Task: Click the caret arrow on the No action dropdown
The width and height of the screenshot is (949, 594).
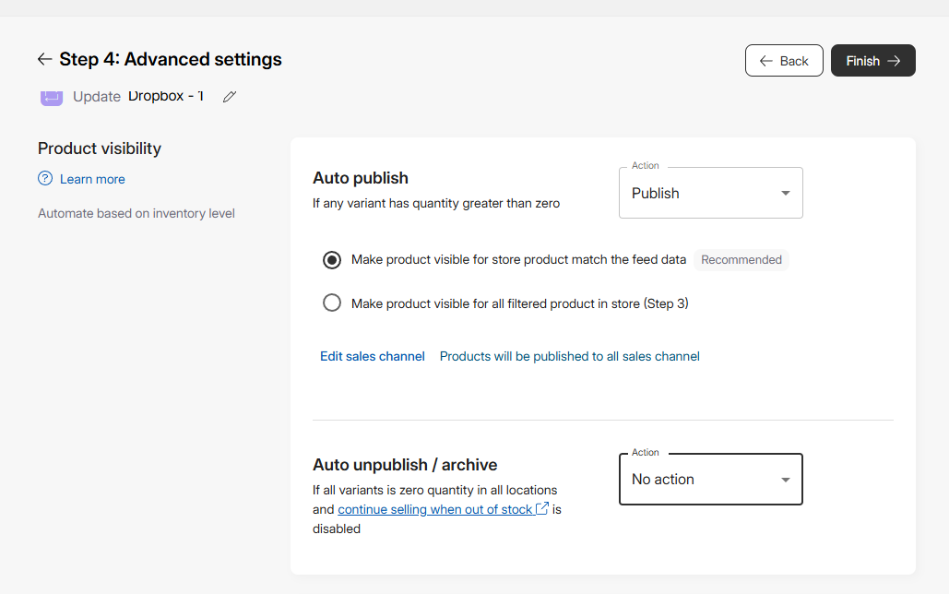Action: point(786,480)
